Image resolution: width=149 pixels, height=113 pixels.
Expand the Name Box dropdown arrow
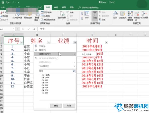point(14,29)
